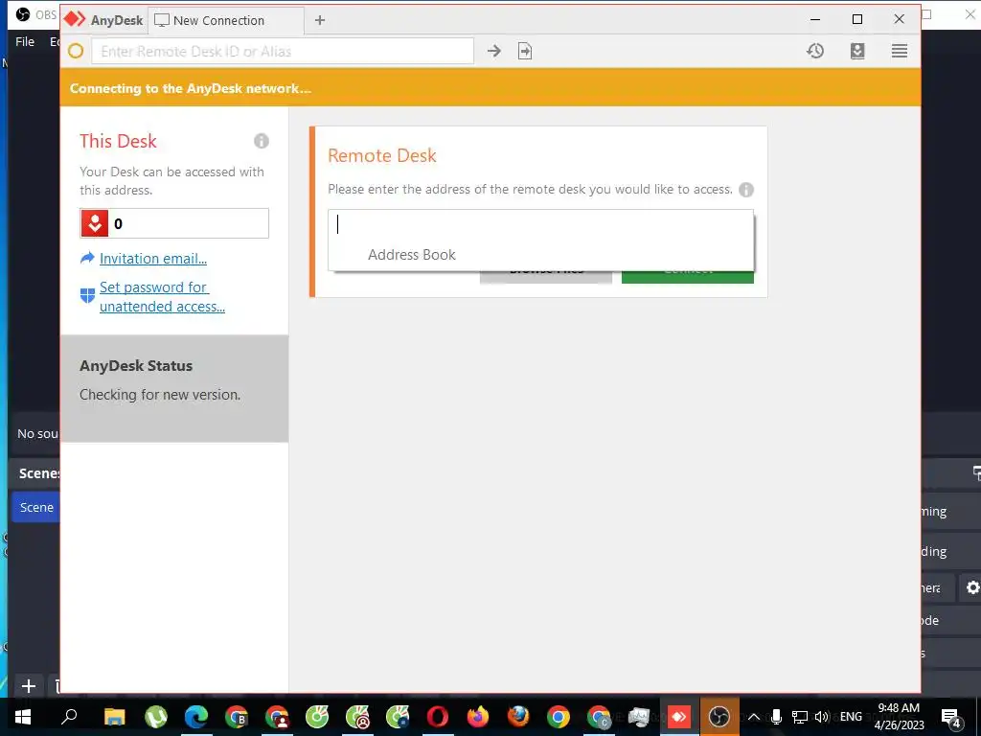Click the info icon beside This Desk
981x736 pixels.
pos(262,141)
